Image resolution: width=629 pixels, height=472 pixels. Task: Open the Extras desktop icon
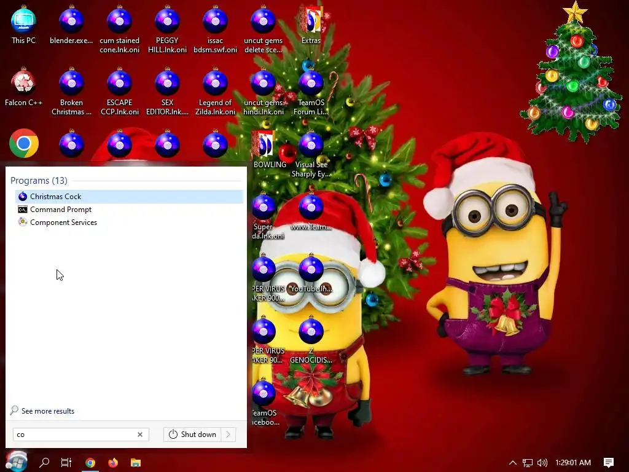311,25
